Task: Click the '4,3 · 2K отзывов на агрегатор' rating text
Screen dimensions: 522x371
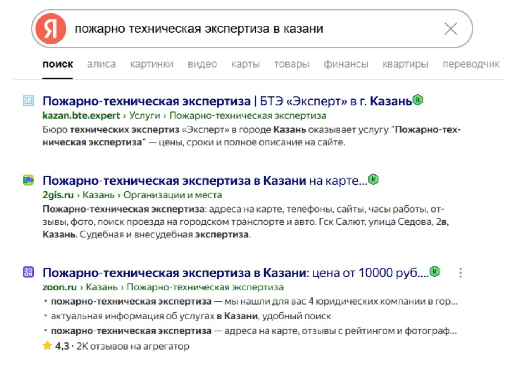Action: [122, 346]
